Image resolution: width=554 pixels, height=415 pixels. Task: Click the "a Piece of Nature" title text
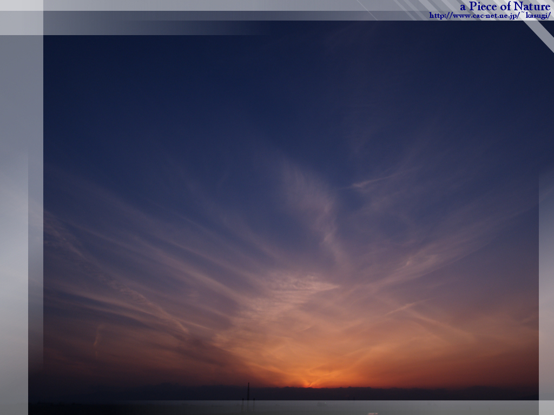504,6
